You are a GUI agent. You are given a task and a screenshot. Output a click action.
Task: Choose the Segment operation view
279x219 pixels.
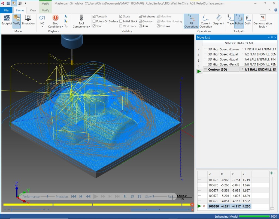[219, 20]
